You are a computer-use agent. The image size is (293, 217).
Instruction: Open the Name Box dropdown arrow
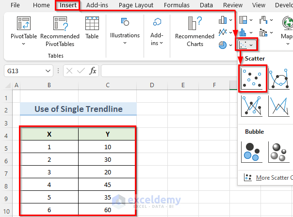pos(48,71)
